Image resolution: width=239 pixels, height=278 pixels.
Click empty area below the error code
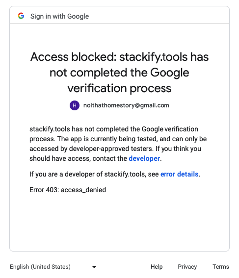tap(119, 222)
